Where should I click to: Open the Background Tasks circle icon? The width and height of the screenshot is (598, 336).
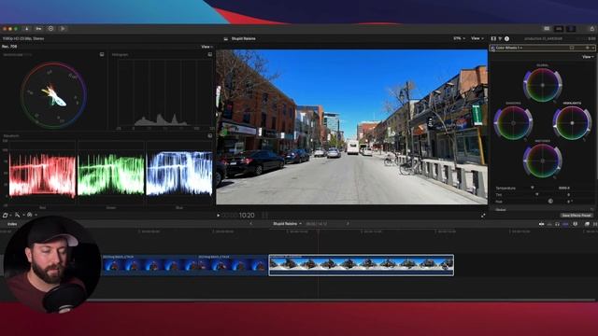coord(50,29)
